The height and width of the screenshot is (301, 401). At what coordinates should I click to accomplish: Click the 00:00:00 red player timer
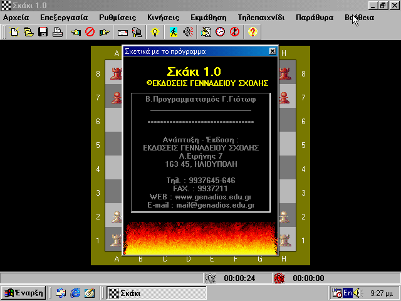click(x=308, y=278)
